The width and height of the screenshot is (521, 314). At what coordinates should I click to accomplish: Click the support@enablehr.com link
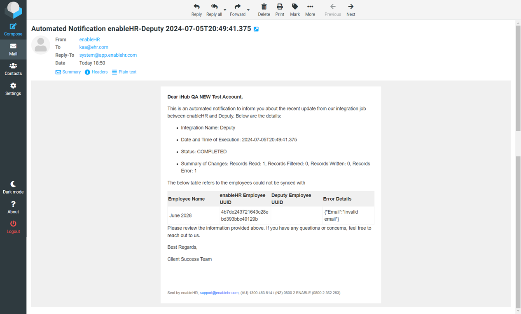[219, 293]
